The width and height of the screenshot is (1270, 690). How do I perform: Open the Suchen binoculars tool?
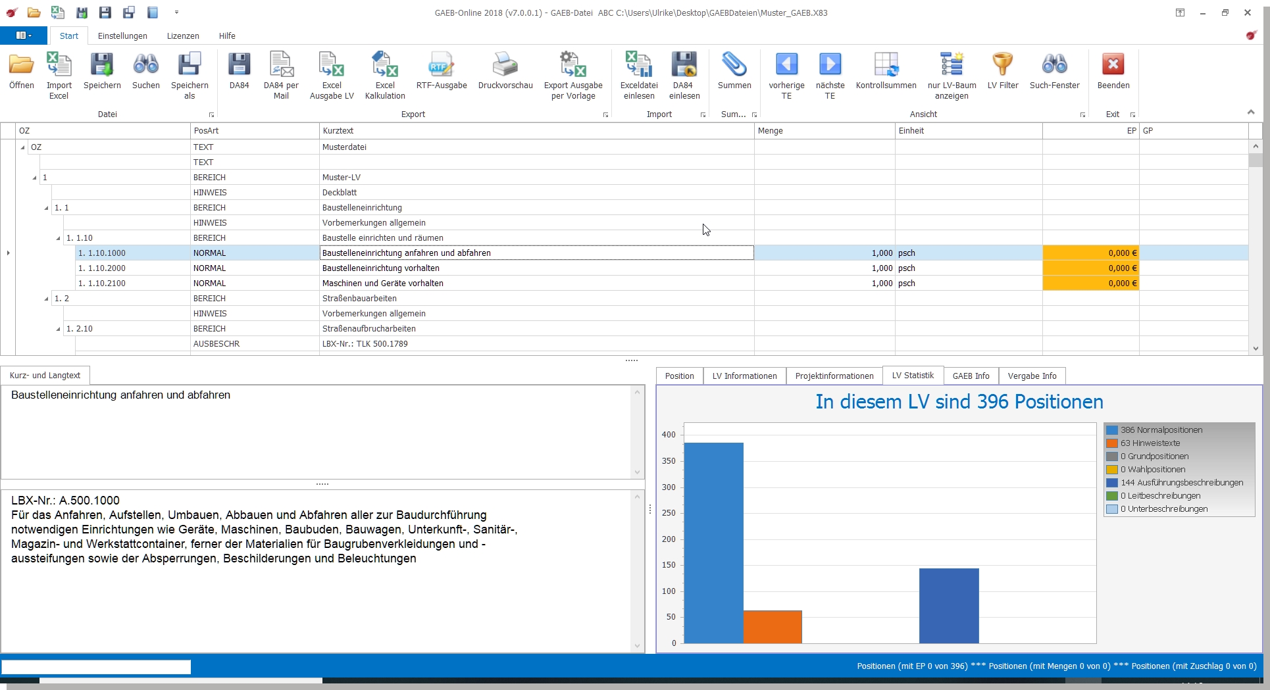tap(145, 65)
